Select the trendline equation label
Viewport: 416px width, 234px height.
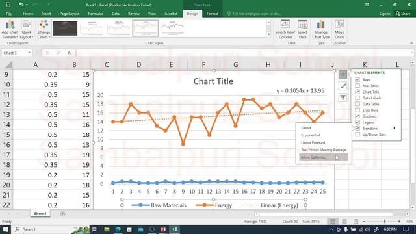pyautogui.click(x=300, y=91)
